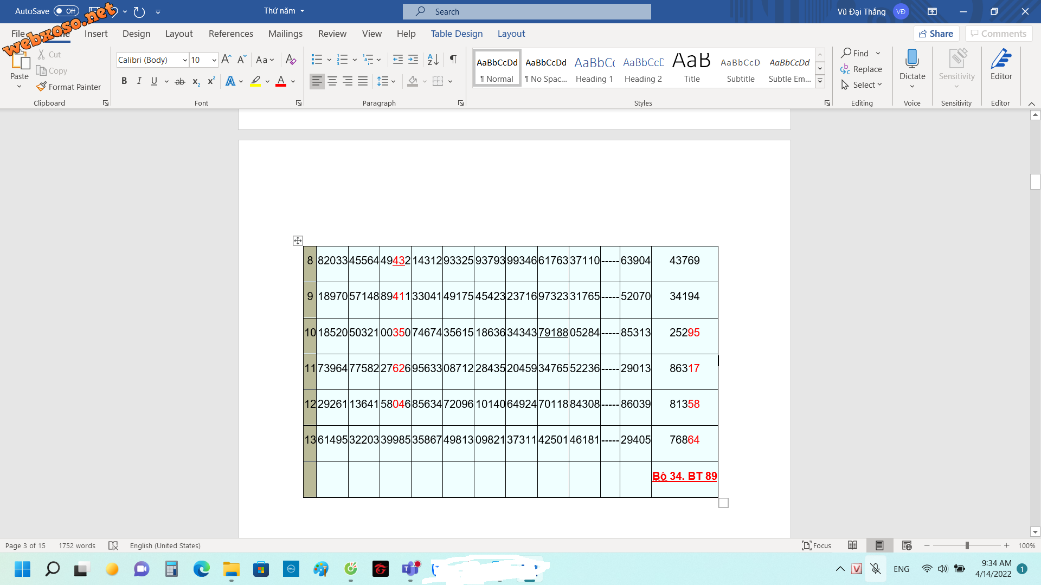Switch to Table Design tab

[x=457, y=34]
